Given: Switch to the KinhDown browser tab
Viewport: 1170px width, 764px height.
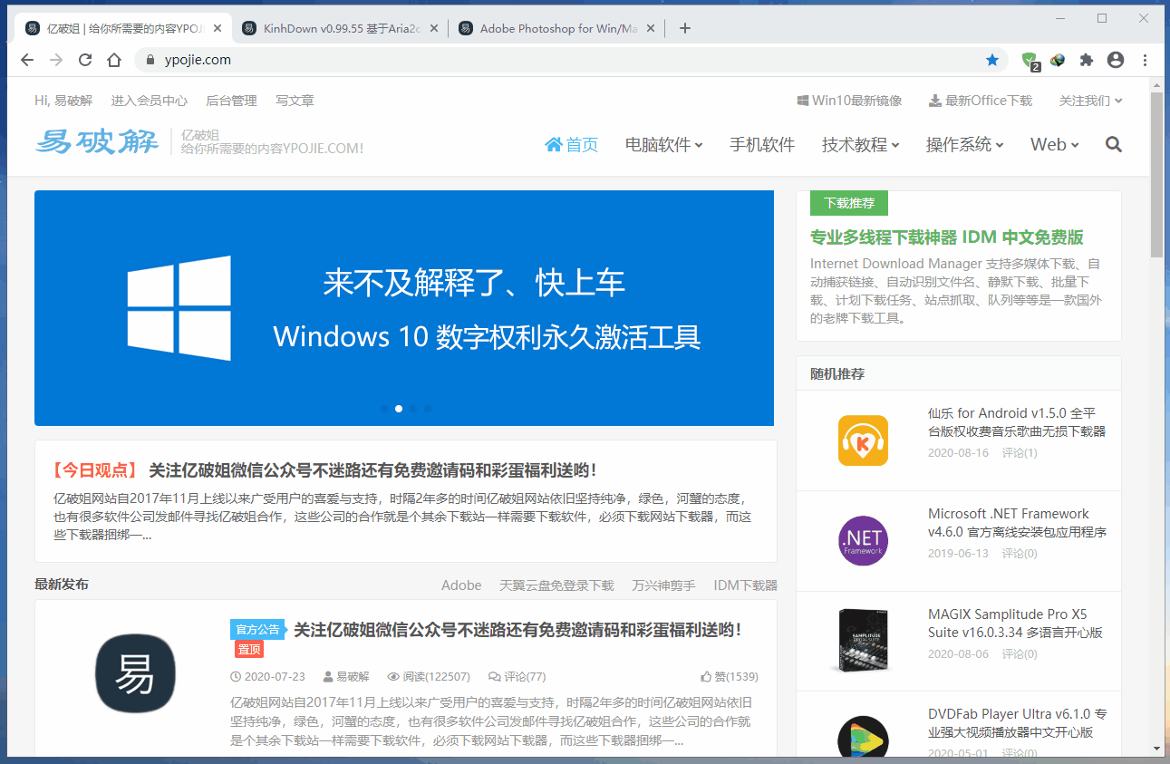Looking at the screenshot, I should click(x=341, y=28).
